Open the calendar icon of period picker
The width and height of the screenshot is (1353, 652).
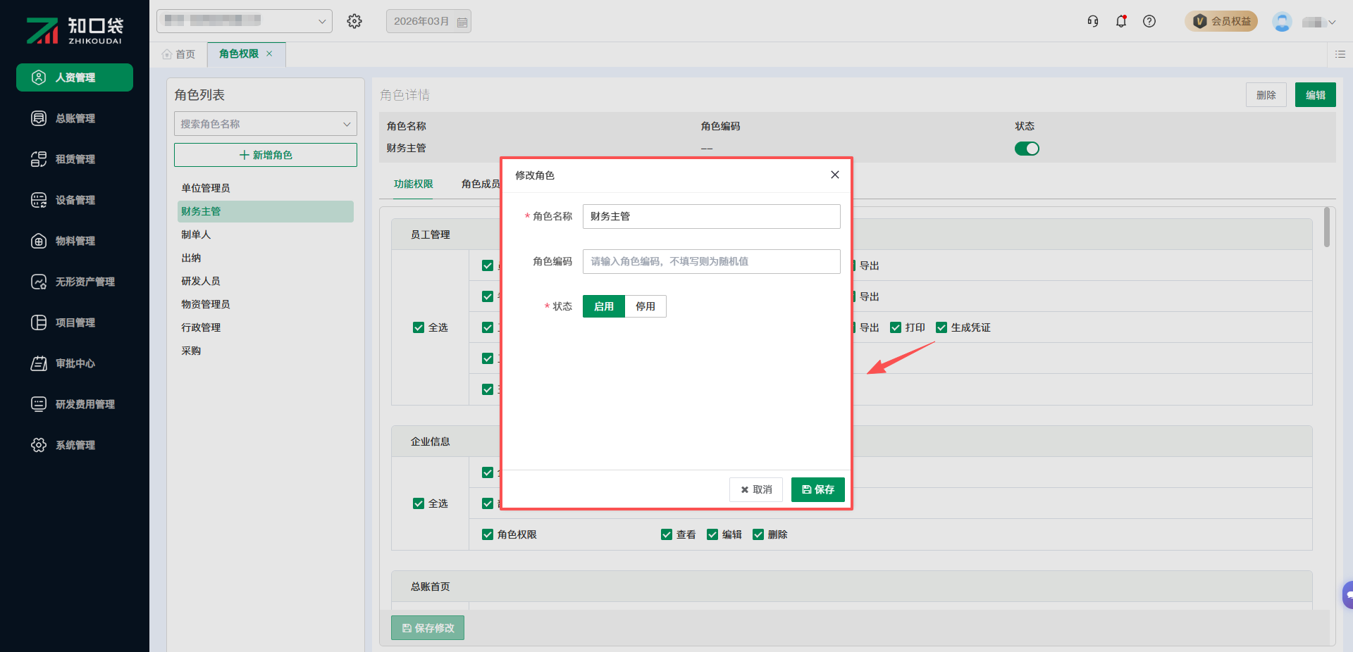click(462, 22)
